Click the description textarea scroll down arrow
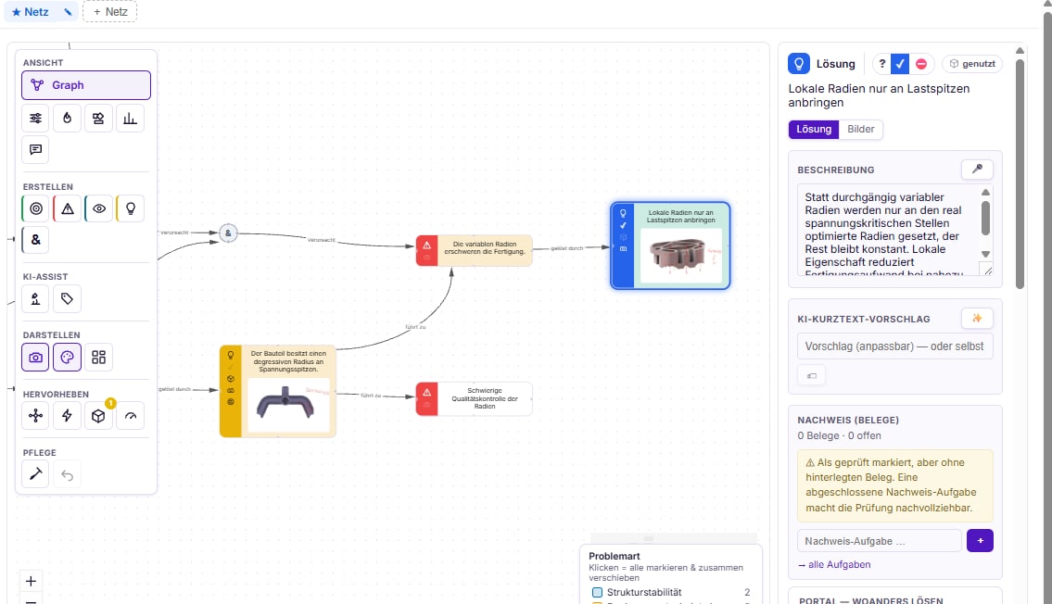This screenshot has width=1052, height=604. click(x=985, y=254)
